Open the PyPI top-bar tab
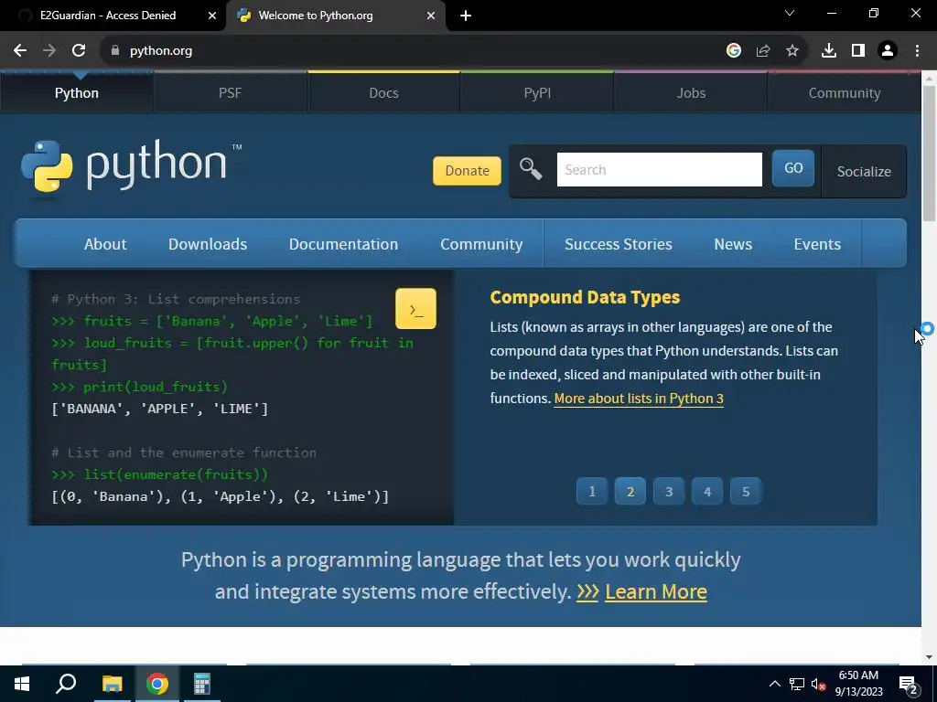The height and width of the screenshot is (702, 937). point(537,92)
